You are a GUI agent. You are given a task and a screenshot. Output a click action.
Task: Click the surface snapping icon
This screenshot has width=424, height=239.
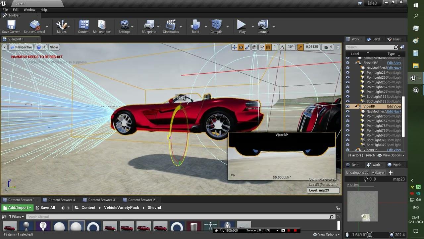(261, 47)
